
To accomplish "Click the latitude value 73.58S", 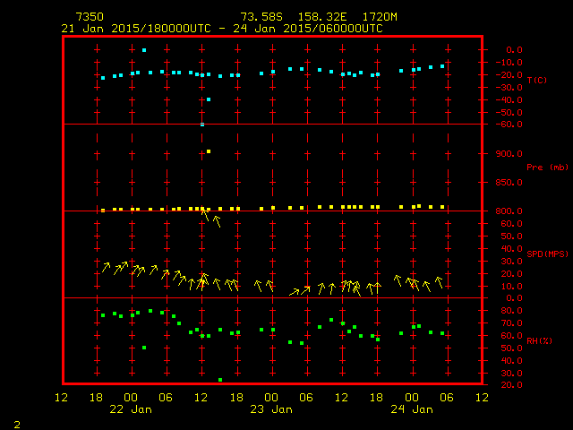I will [260, 17].
